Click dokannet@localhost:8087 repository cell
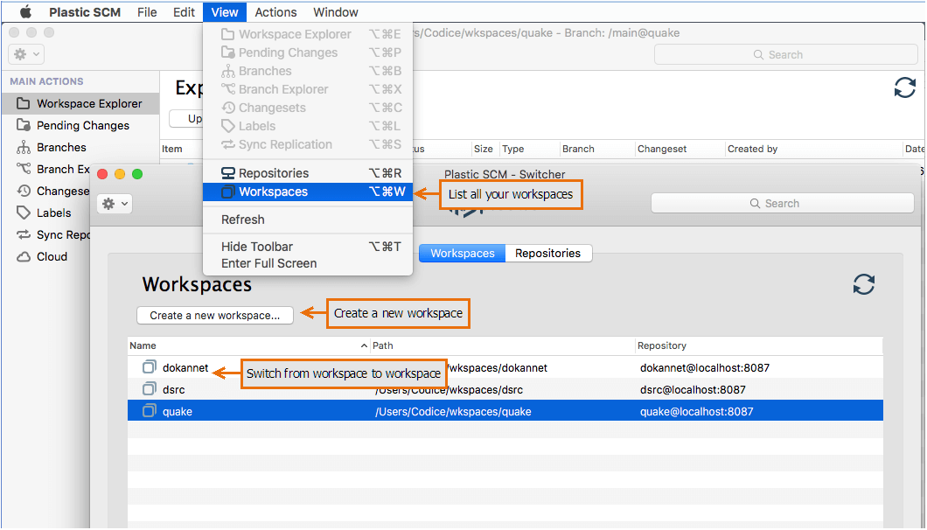 pyautogui.click(x=705, y=368)
